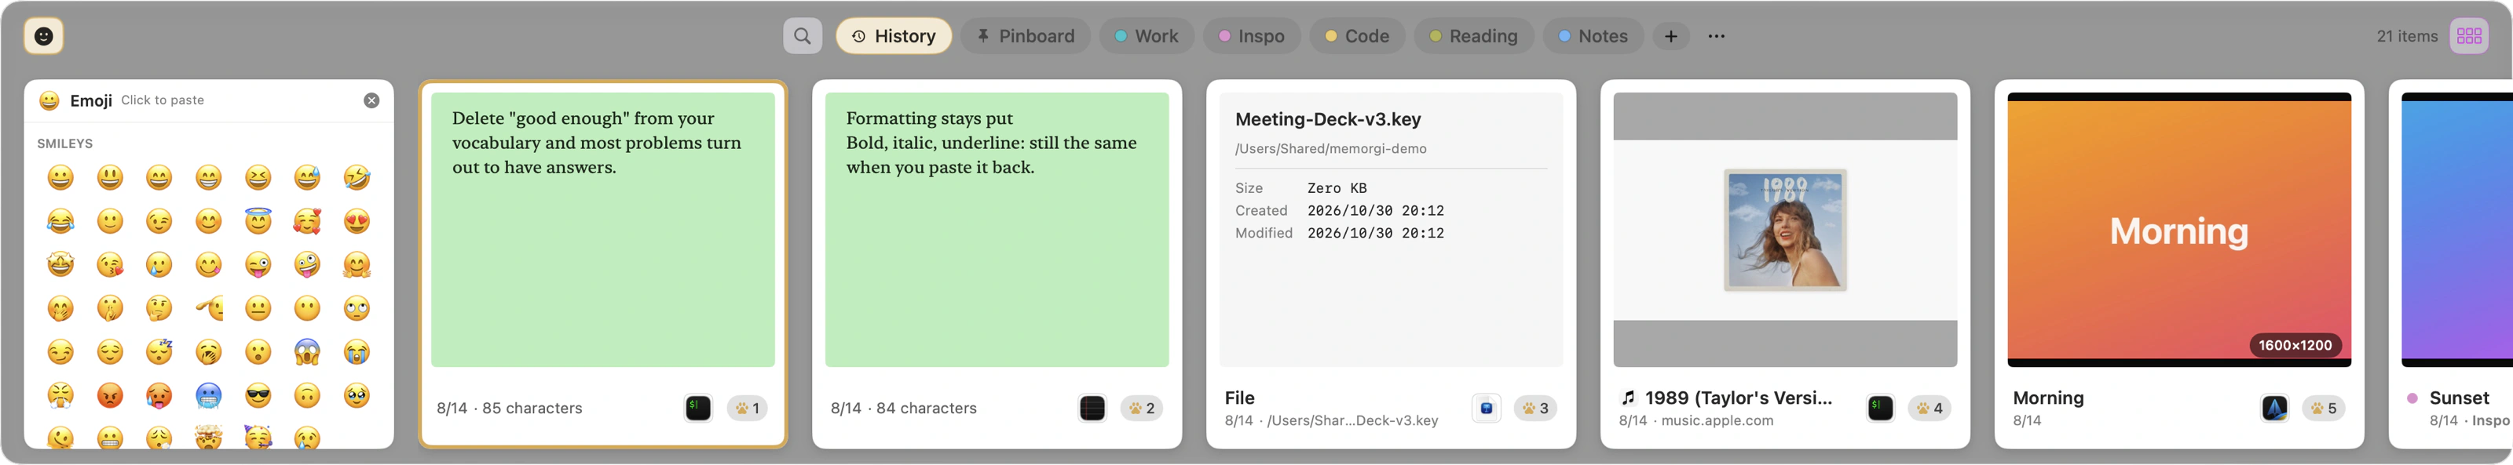The image size is (2513, 465).
Task: Click the black app icon on 84 characters card
Action: [x=1092, y=409]
